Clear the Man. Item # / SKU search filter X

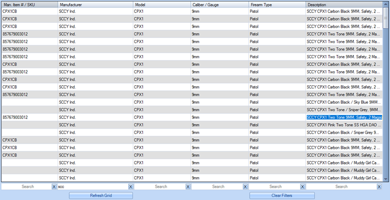(x=54, y=186)
